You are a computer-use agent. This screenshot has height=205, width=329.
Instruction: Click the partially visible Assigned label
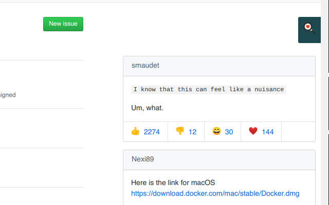[7, 95]
